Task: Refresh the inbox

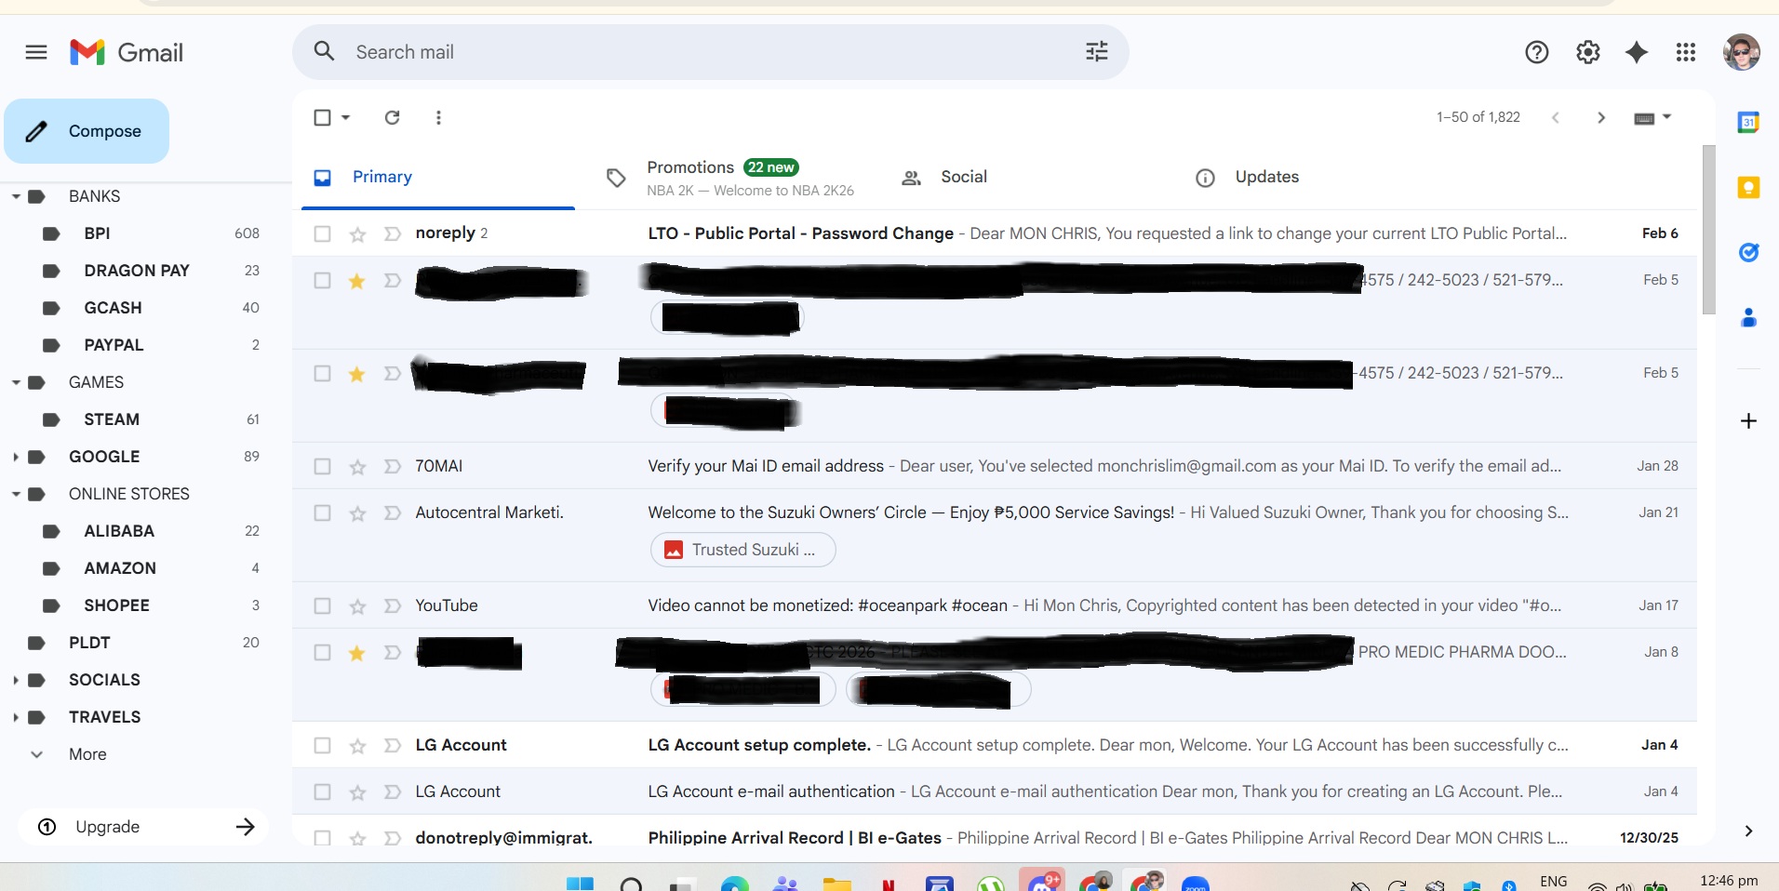Action: pos(393,117)
